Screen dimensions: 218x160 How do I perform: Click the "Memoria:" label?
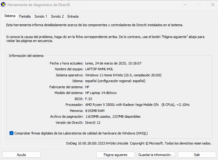click(77, 111)
